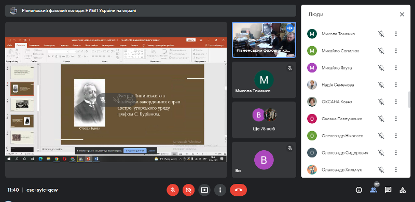Select the Рівненський фаховий ко... video tile
This screenshot has width=415, height=202.
point(264,40)
